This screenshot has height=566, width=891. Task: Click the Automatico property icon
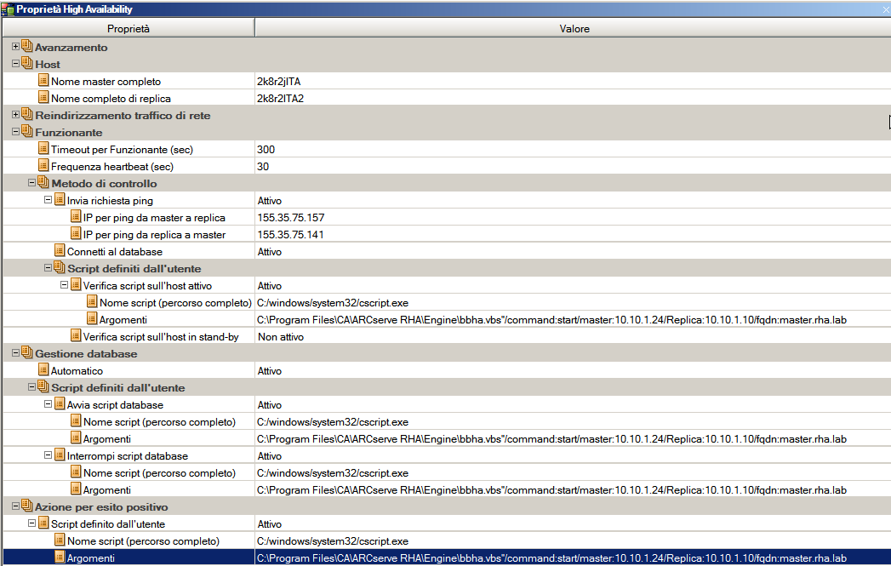click(x=43, y=370)
